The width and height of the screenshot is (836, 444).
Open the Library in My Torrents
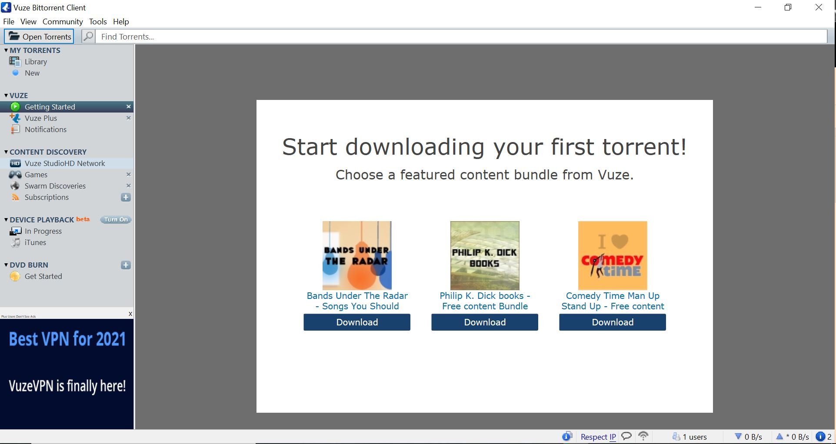tap(36, 62)
